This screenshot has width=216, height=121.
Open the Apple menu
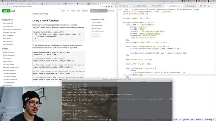pos(2,1)
